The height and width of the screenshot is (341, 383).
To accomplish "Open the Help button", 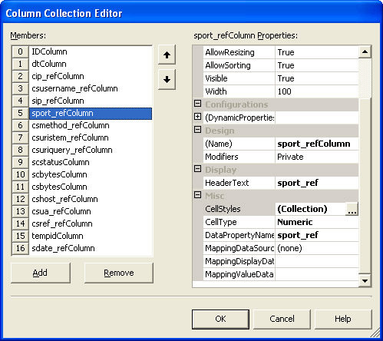I will point(343,319).
